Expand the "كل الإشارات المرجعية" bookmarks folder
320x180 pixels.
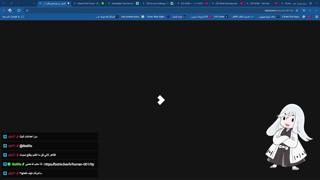13,17
